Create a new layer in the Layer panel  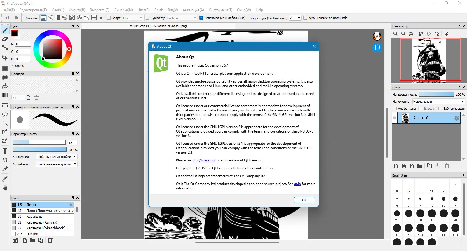(396, 166)
